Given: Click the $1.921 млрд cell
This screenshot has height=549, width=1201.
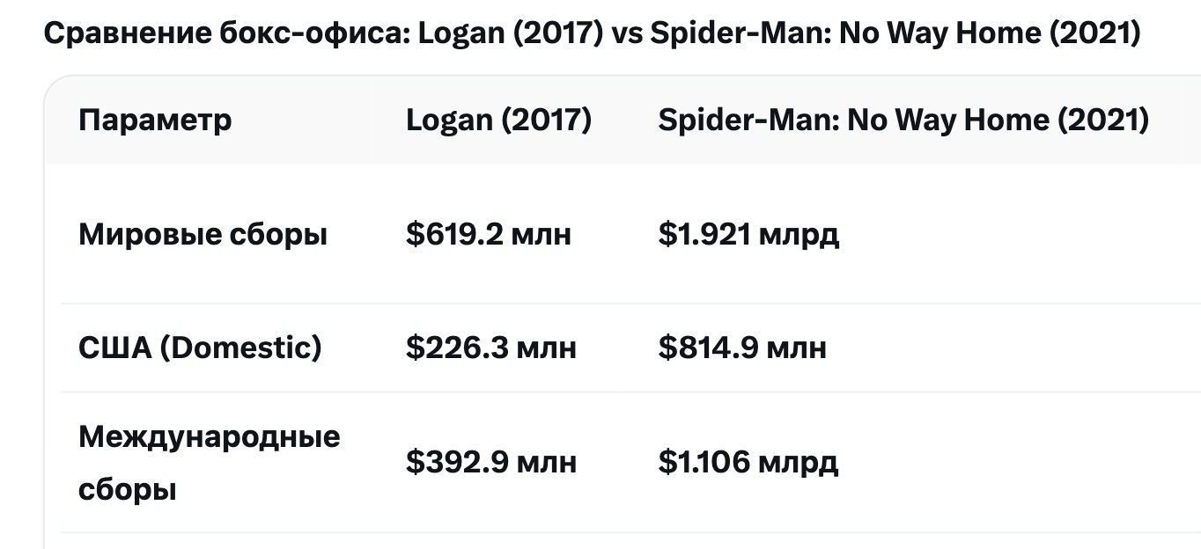Looking at the screenshot, I should (748, 234).
